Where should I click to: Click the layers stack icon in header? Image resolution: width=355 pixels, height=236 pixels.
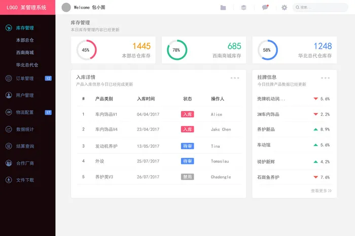243,8
